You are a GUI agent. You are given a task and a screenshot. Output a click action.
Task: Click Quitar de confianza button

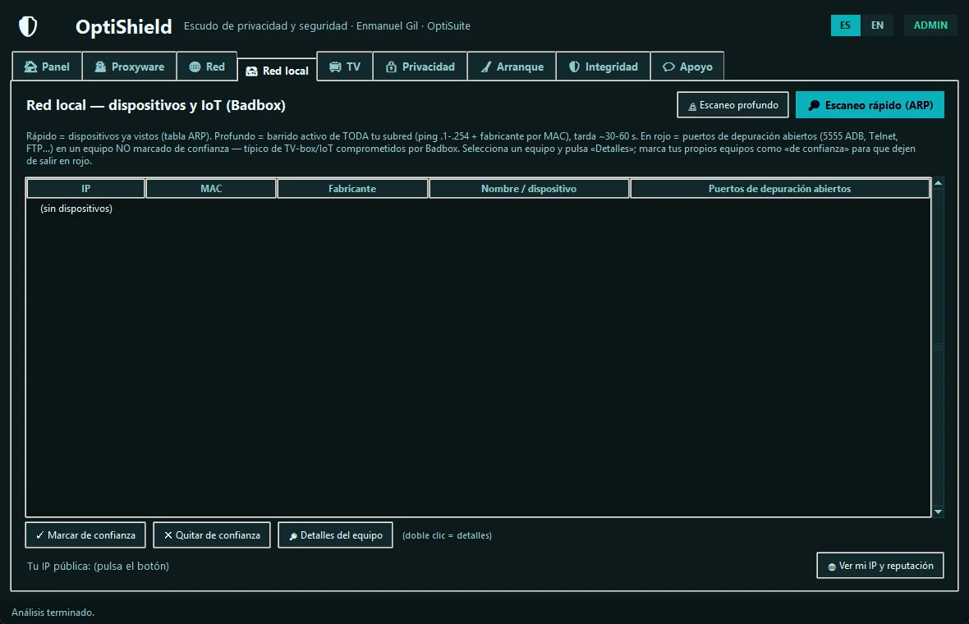click(212, 535)
